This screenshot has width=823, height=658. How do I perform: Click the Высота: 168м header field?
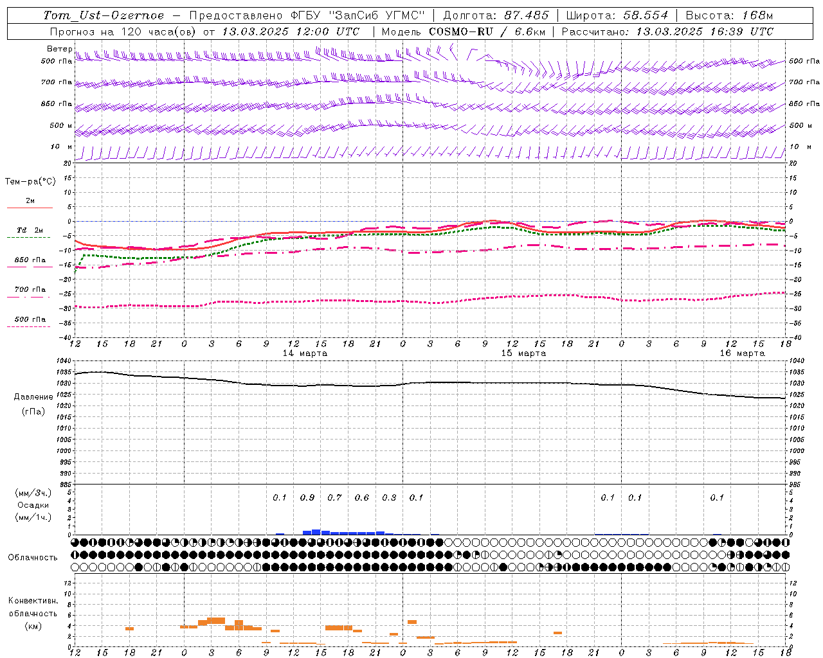729,15
